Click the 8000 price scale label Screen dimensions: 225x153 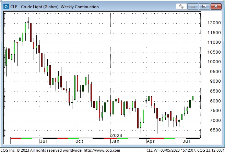[215, 101]
